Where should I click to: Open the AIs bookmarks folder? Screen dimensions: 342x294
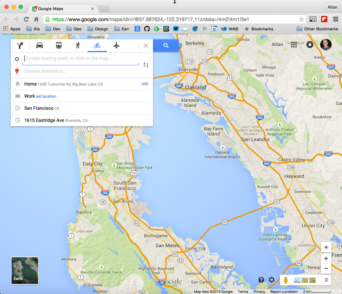[x=33, y=29]
